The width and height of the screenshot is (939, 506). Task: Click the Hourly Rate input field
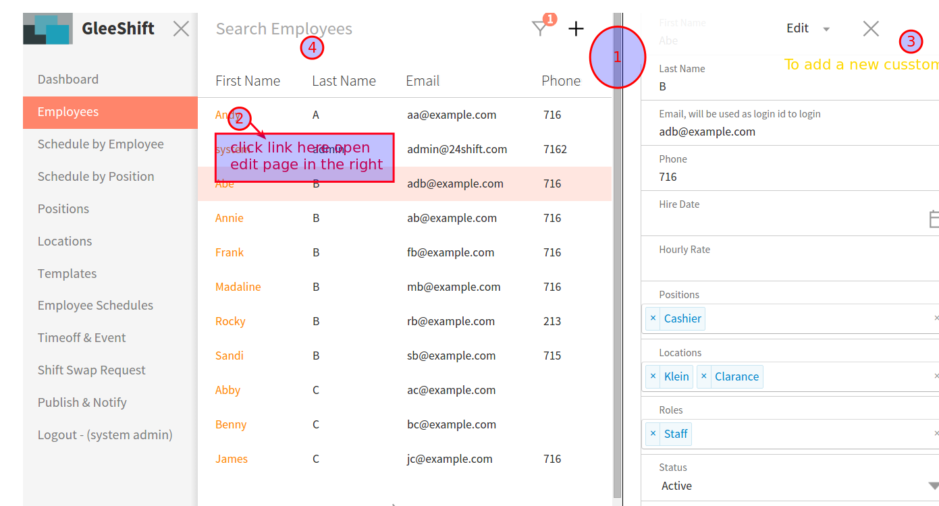click(x=790, y=266)
